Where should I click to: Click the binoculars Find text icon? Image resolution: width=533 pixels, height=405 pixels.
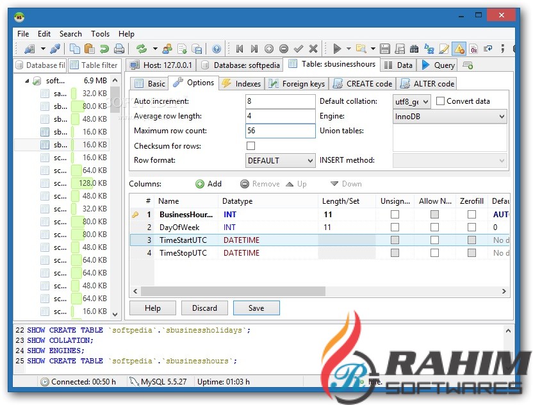[x=414, y=49]
